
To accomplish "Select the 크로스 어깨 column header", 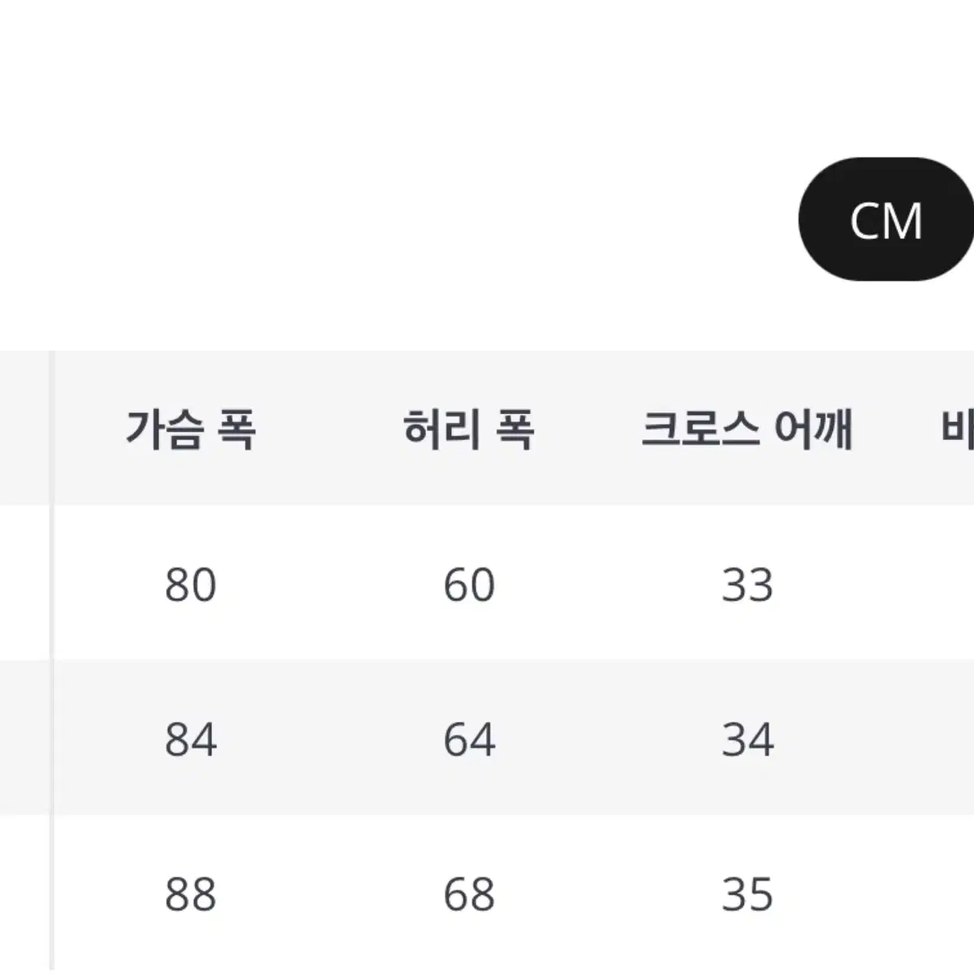I will pos(748,429).
